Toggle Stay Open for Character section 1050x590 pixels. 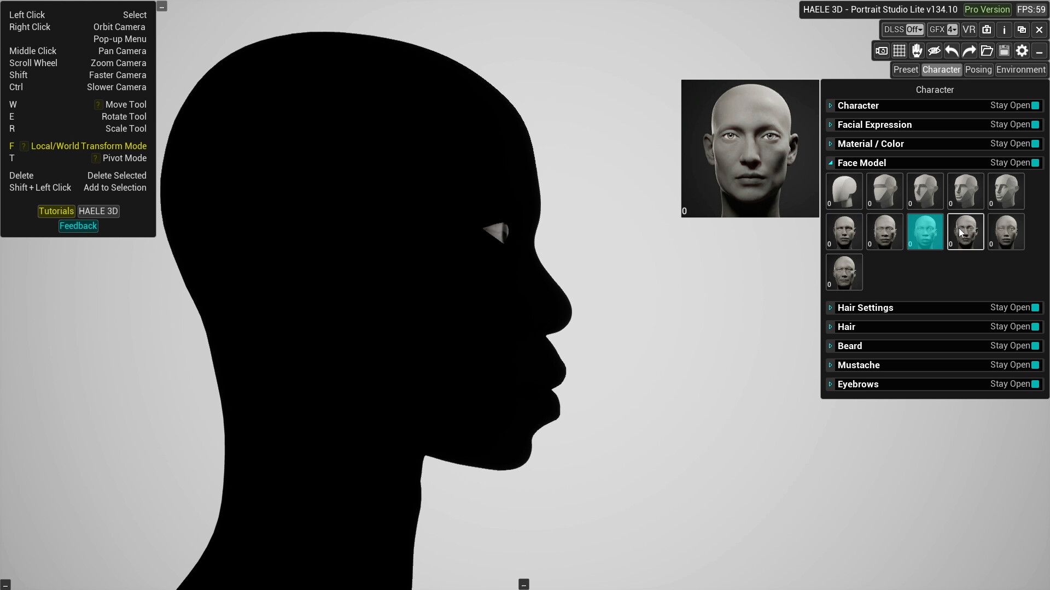tap(1035, 105)
